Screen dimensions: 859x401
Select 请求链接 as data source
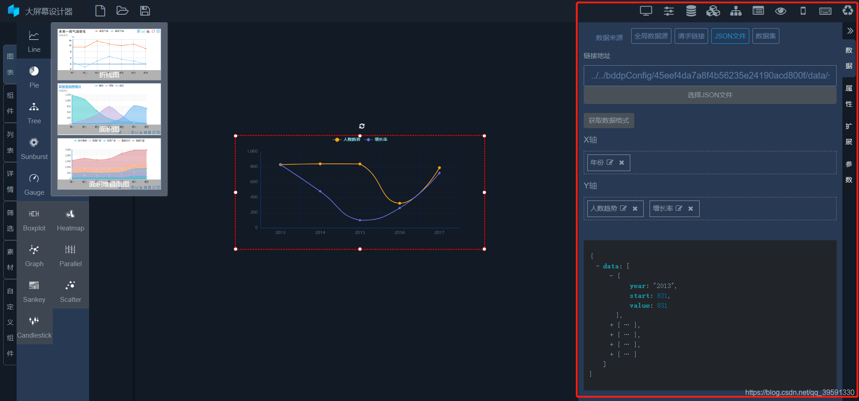pos(691,36)
